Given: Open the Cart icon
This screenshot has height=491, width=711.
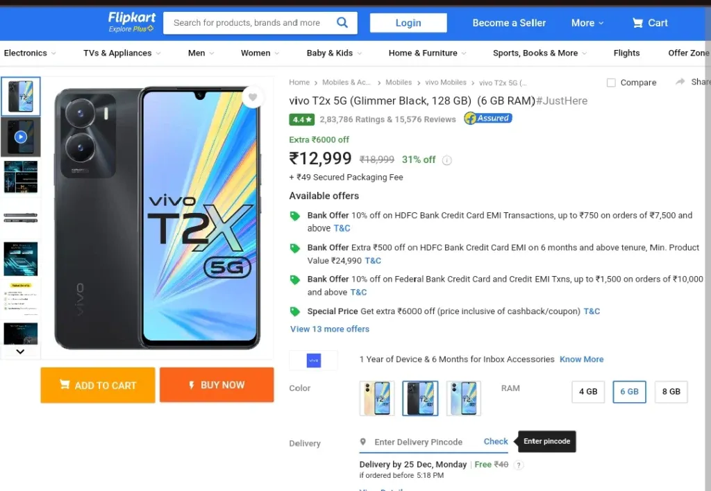Looking at the screenshot, I should click(x=637, y=23).
